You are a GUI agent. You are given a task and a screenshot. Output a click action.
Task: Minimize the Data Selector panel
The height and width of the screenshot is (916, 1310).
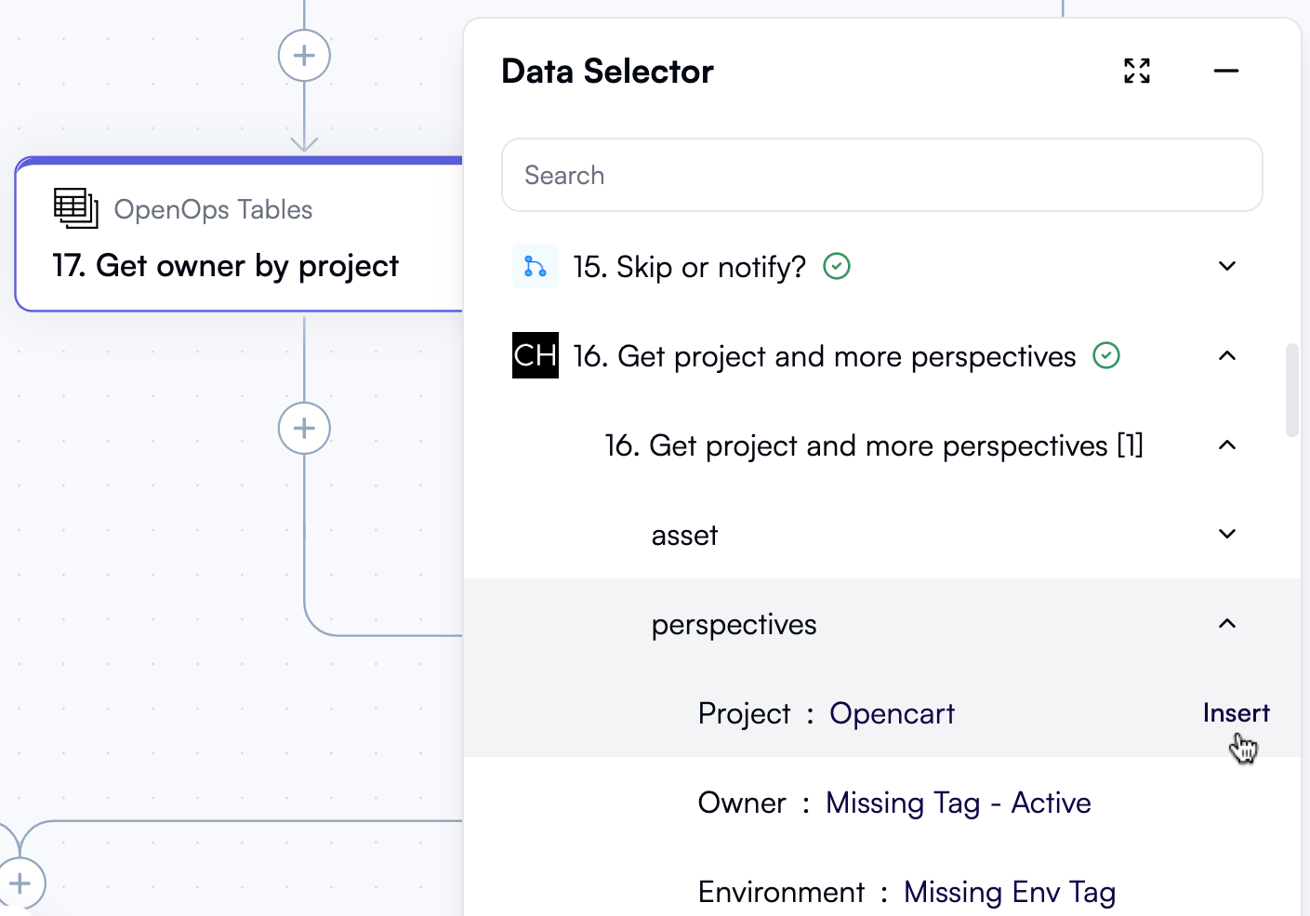tap(1225, 72)
